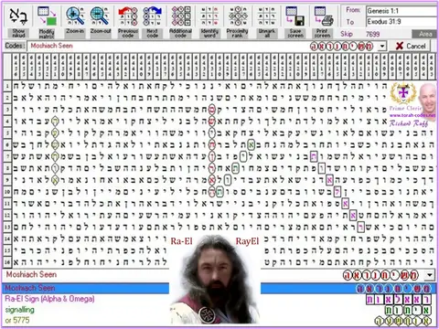Select the 'signalling' list row
Image resolution: width=439 pixels, height=329 pixels.
tap(219, 310)
